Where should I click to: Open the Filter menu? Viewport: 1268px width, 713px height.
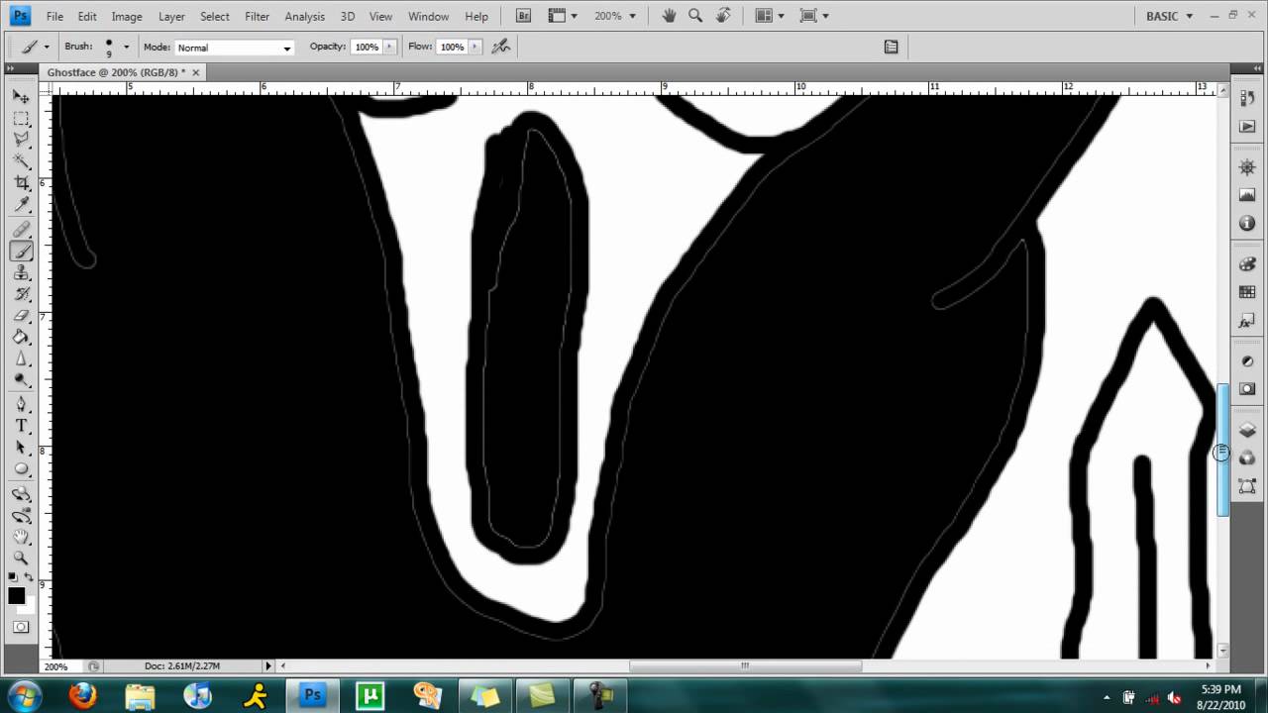257,17
